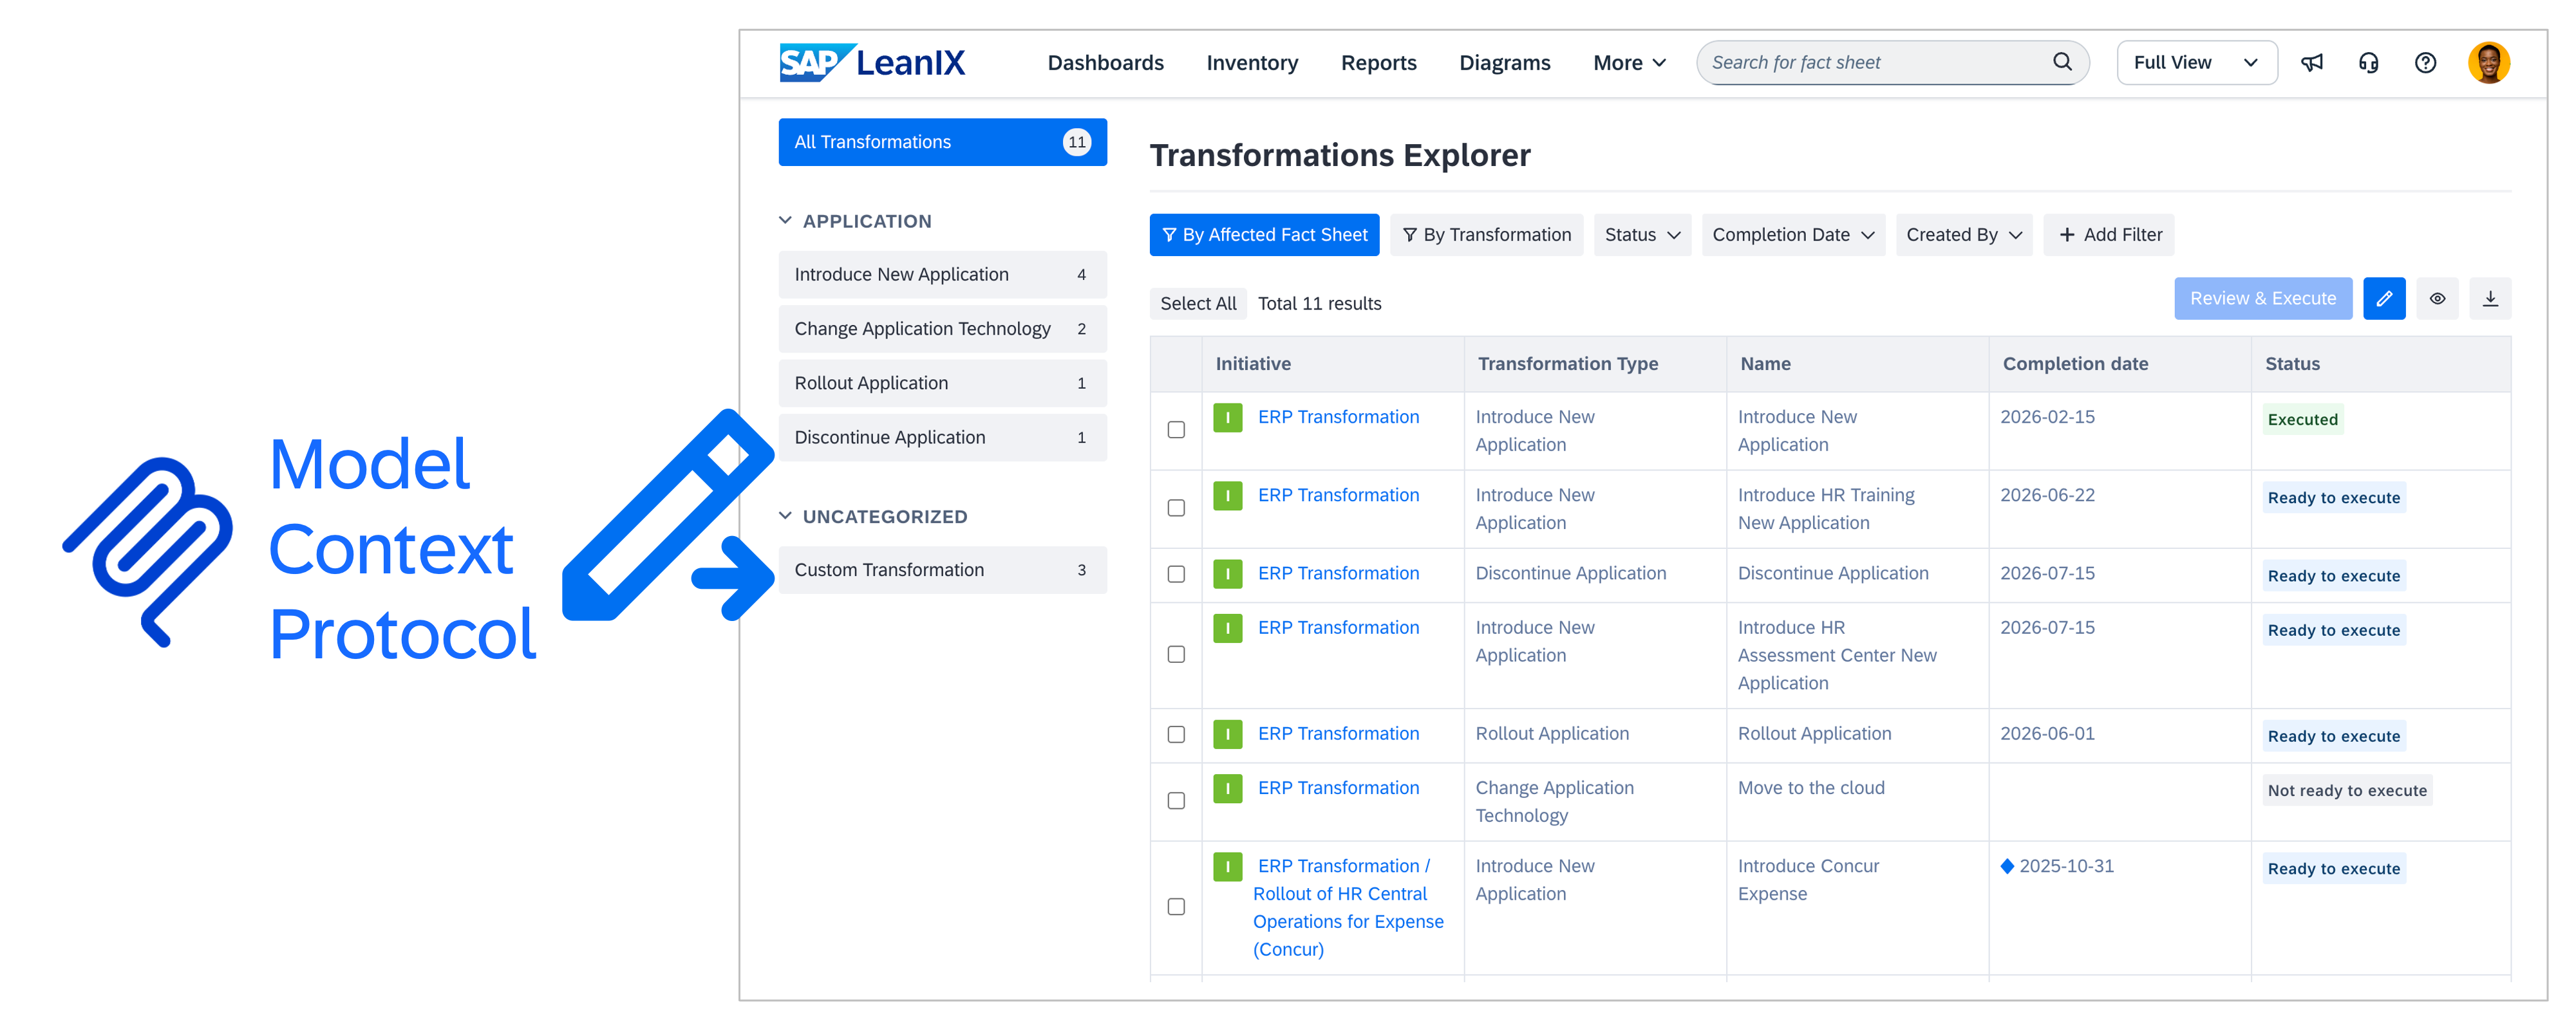This screenshot has height=1029, width=2576.
Task: Click the search magnifier icon
Action: (x=2062, y=62)
